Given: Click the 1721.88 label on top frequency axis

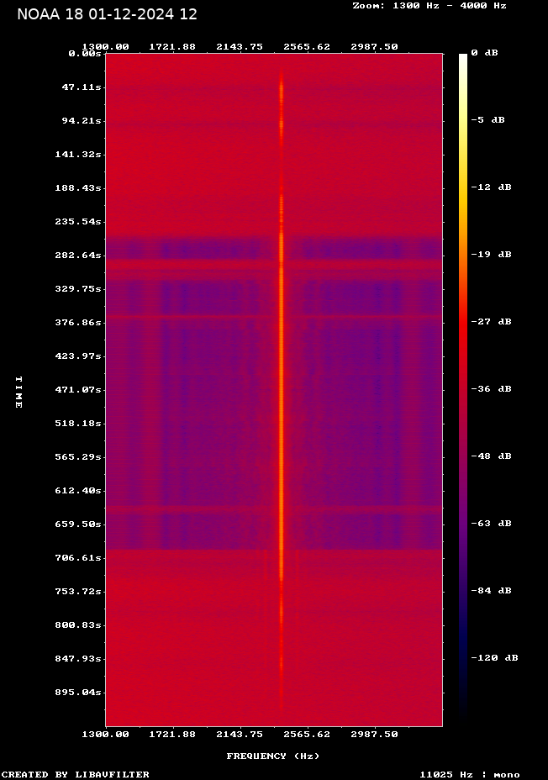Looking at the screenshot, I should coord(172,47).
